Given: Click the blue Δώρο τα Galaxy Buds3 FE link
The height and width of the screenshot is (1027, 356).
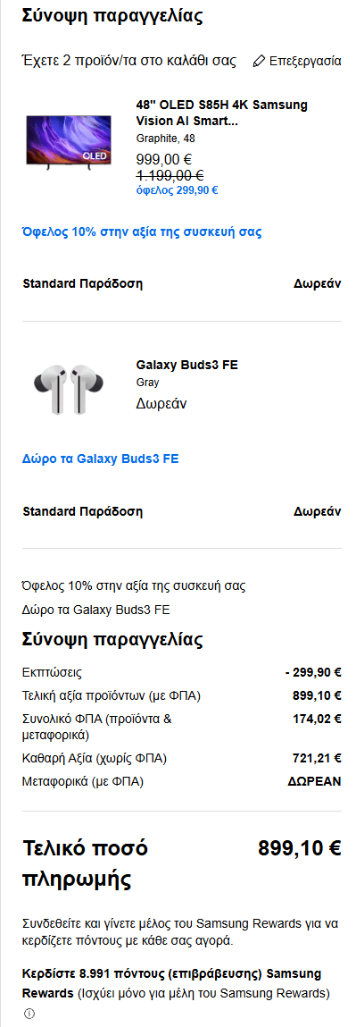Looking at the screenshot, I should pos(101,459).
